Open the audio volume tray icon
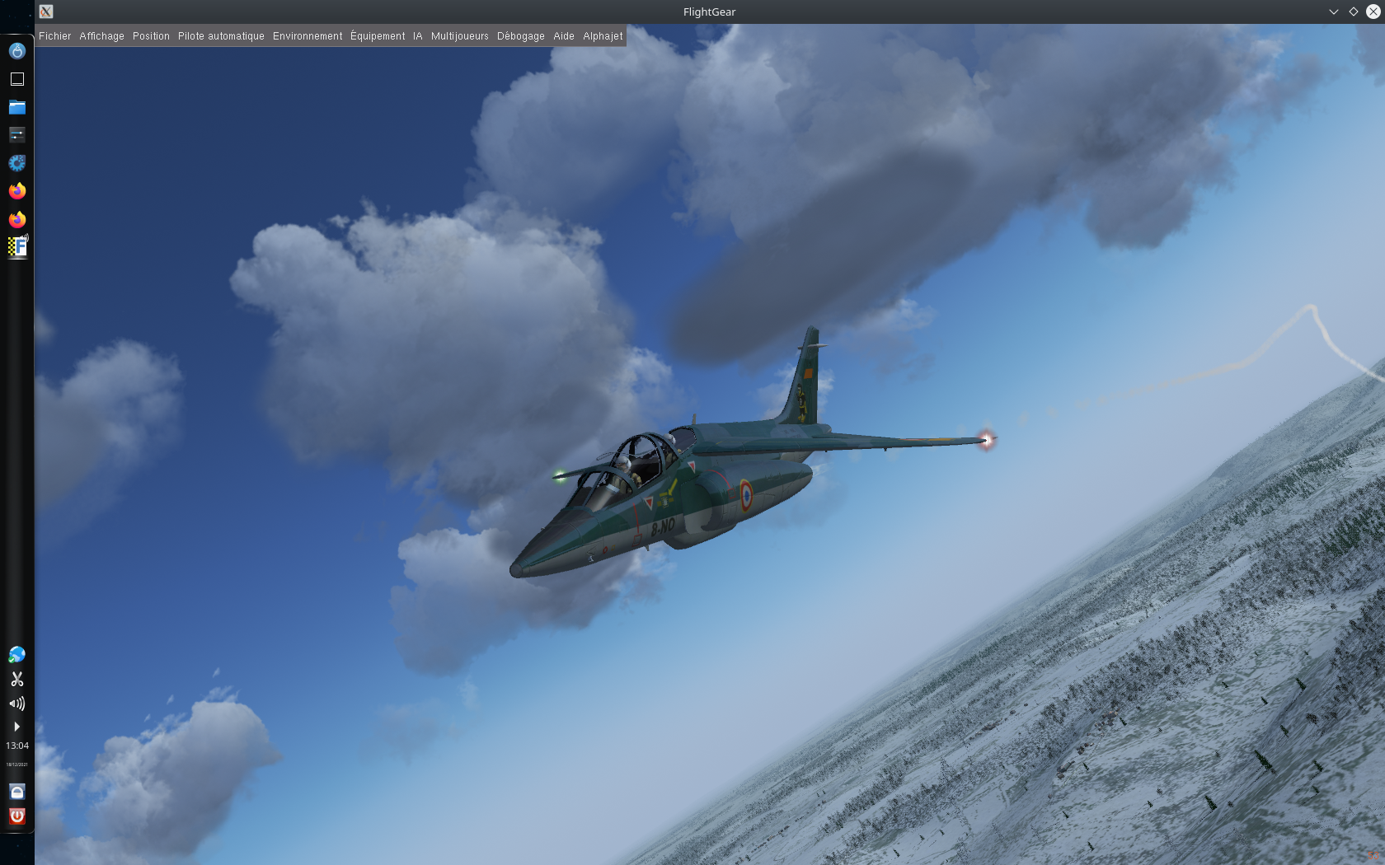Image resolution: width=1385 pixels, height=865 pixels. pos(17,704)
